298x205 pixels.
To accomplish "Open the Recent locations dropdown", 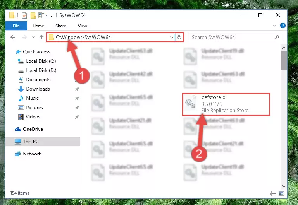I will pos(33,37).
